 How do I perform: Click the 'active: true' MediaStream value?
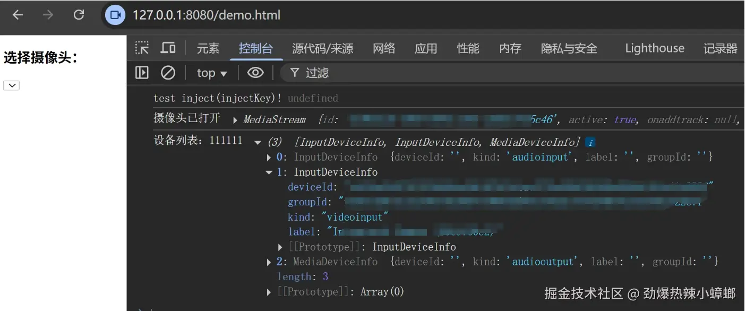603,120
